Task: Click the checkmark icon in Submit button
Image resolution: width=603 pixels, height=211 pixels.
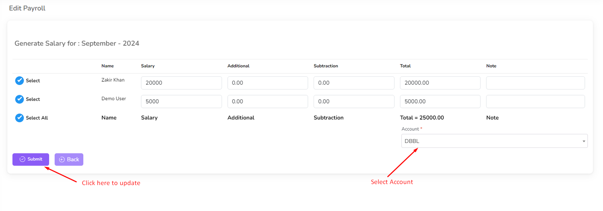Action: (x=22, y=159)
